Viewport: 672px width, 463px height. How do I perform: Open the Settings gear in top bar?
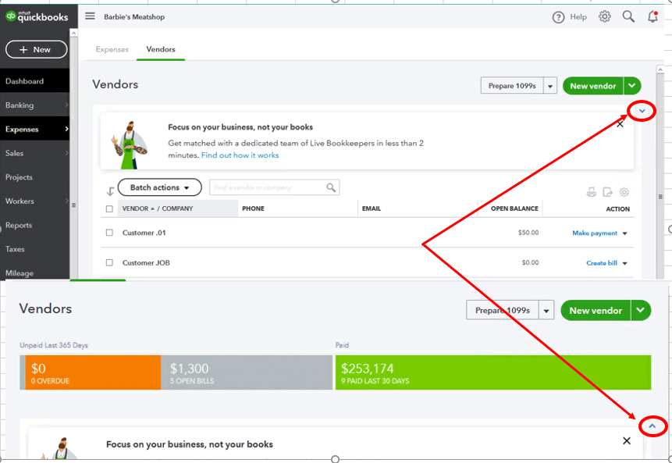click(x=604, y=16)
